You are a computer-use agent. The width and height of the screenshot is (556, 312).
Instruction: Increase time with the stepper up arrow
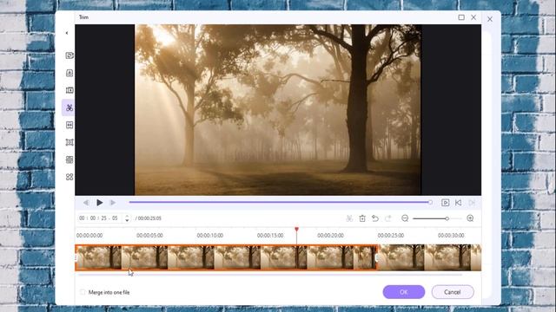(x=127, y=216)
